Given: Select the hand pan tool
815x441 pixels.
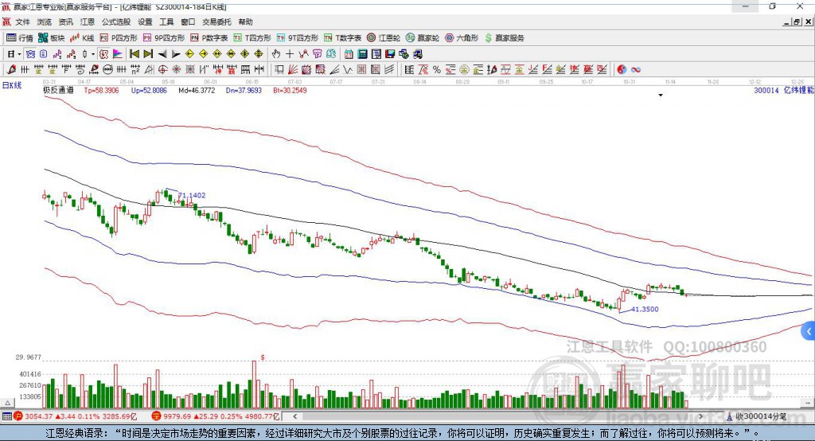Looking at the screenshot, I should click(276, 54).
